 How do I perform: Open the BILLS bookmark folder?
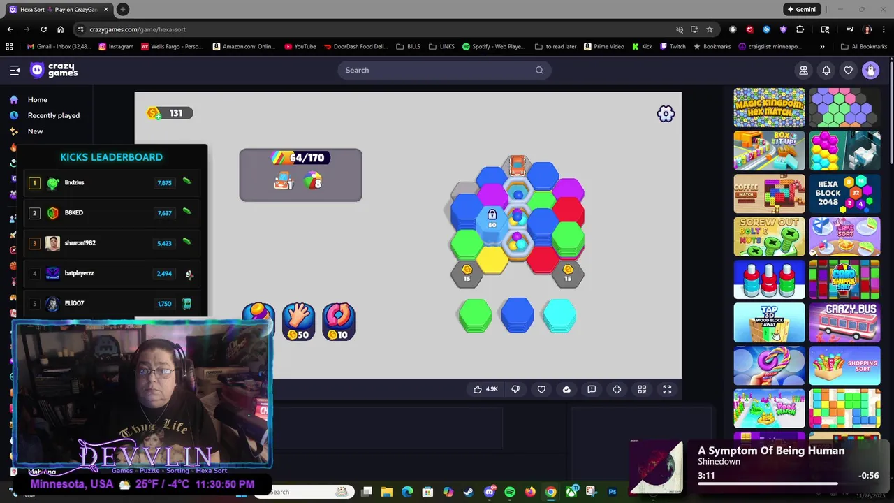click(408, 47)
